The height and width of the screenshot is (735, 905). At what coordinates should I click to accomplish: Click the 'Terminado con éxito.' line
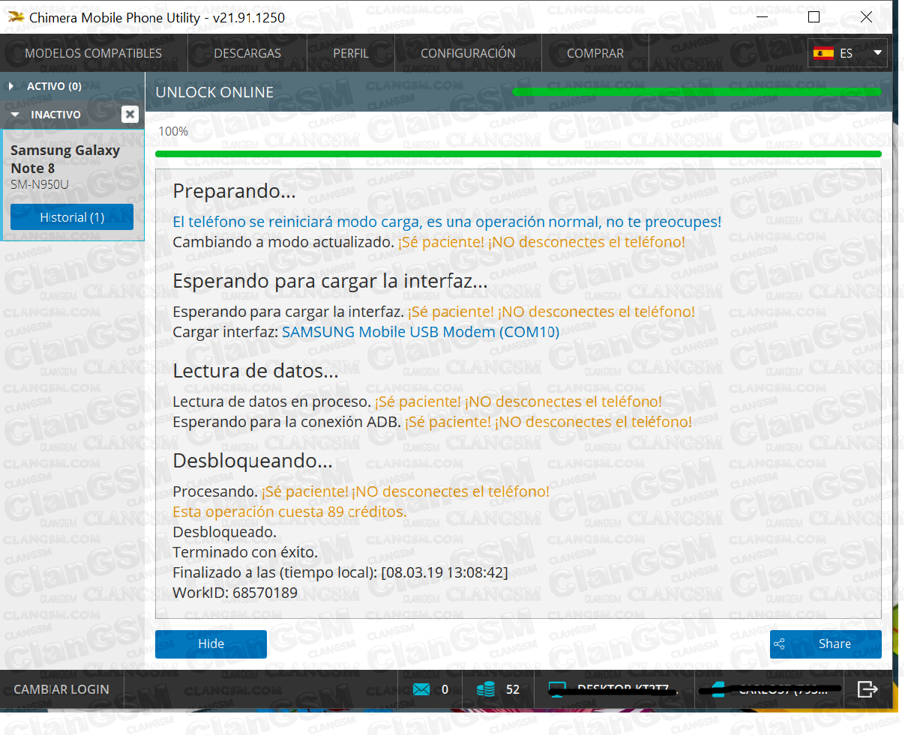[x=245, y=552]
